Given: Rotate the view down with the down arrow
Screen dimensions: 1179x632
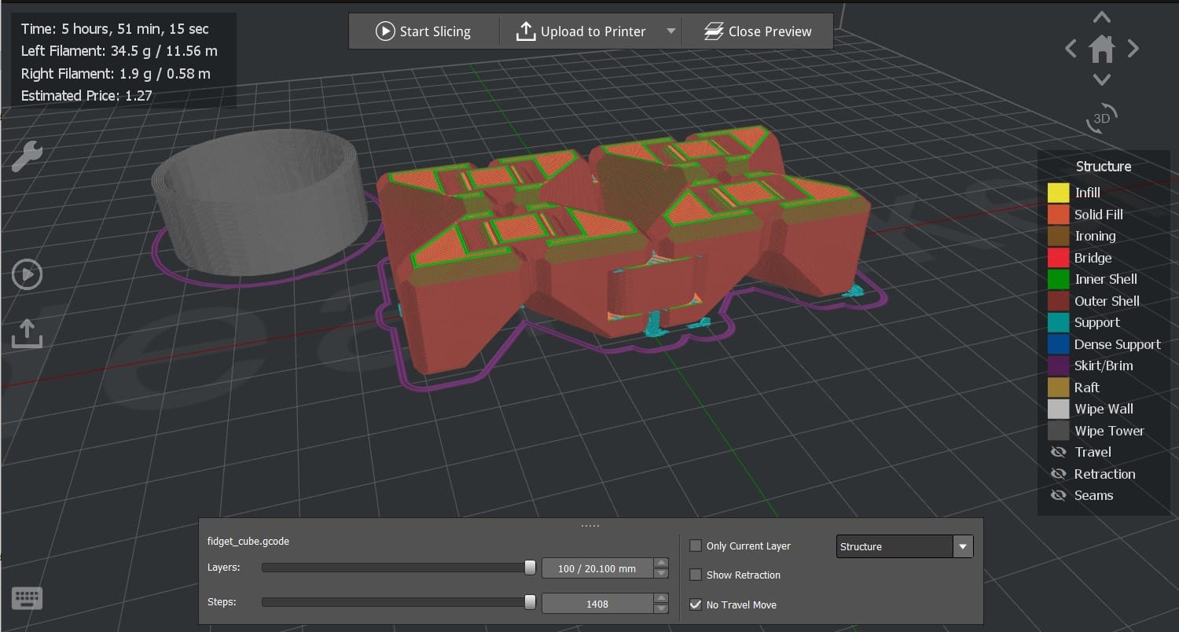Looking at the screenshot, I should click(1102, 79).
